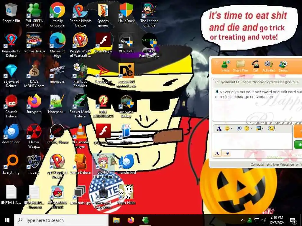Click Invite in the messenger toolbar
Viewport: 302px width, 226px height.
[225, 66]
